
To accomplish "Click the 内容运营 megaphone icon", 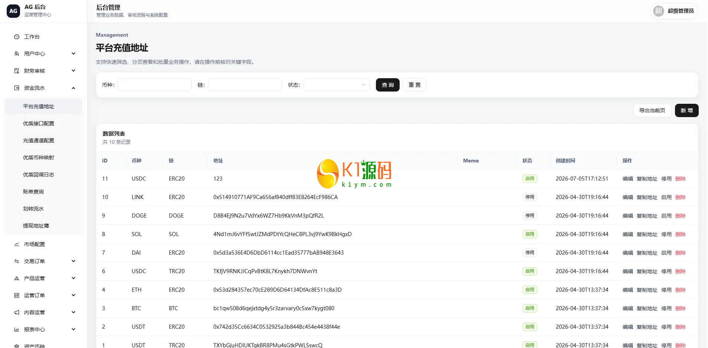I will point(17,312).
